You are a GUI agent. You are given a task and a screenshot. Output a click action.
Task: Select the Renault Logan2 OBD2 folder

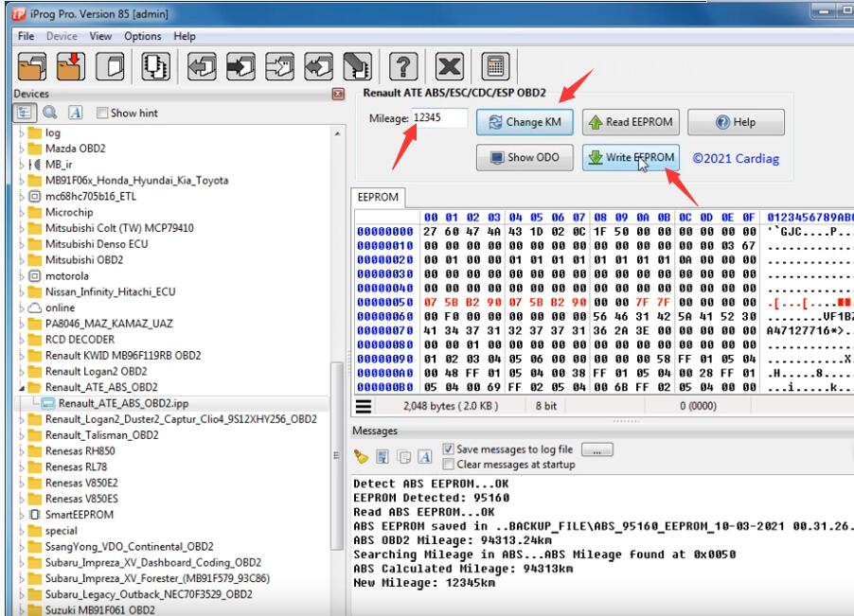pos(97,372)
